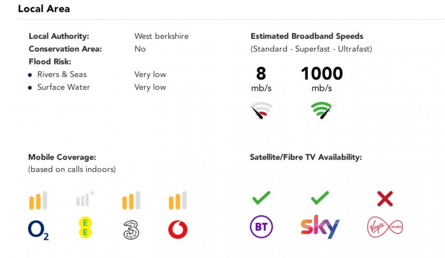
Task: Click the red slow-speed wifi gauge icon
Action: 261,110
